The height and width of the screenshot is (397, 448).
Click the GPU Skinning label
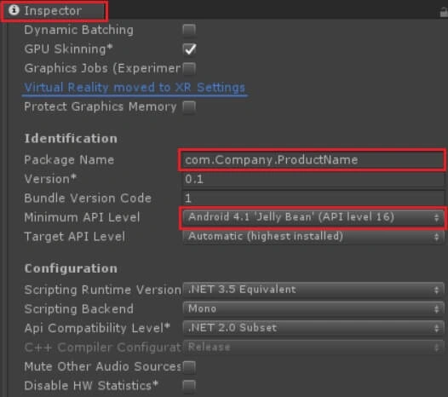pyautogui.click(x=68, y=49)
